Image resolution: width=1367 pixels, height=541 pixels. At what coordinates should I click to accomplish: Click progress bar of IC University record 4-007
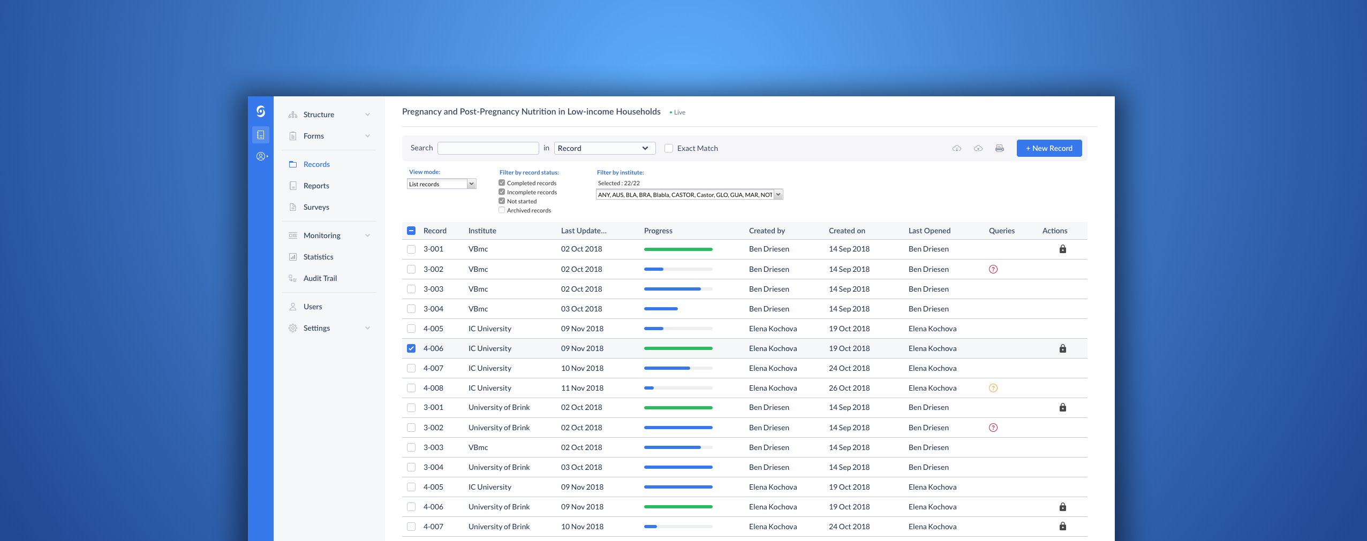678,368
